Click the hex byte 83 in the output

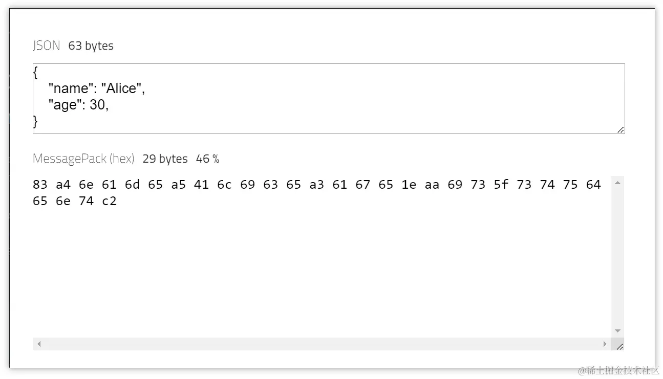click(x=40, y=185)
